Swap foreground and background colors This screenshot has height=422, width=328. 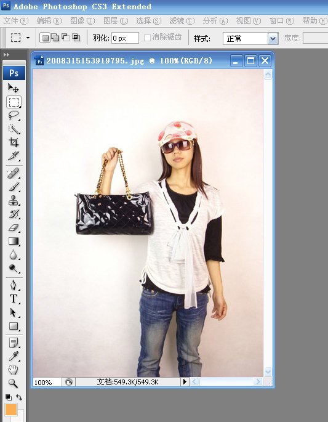[x=19, y=397]
